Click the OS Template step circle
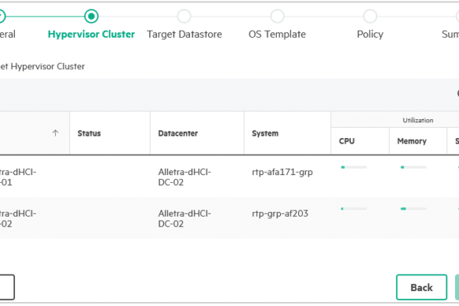This screenshot has width=459, height=306. [x=277, y=16]
